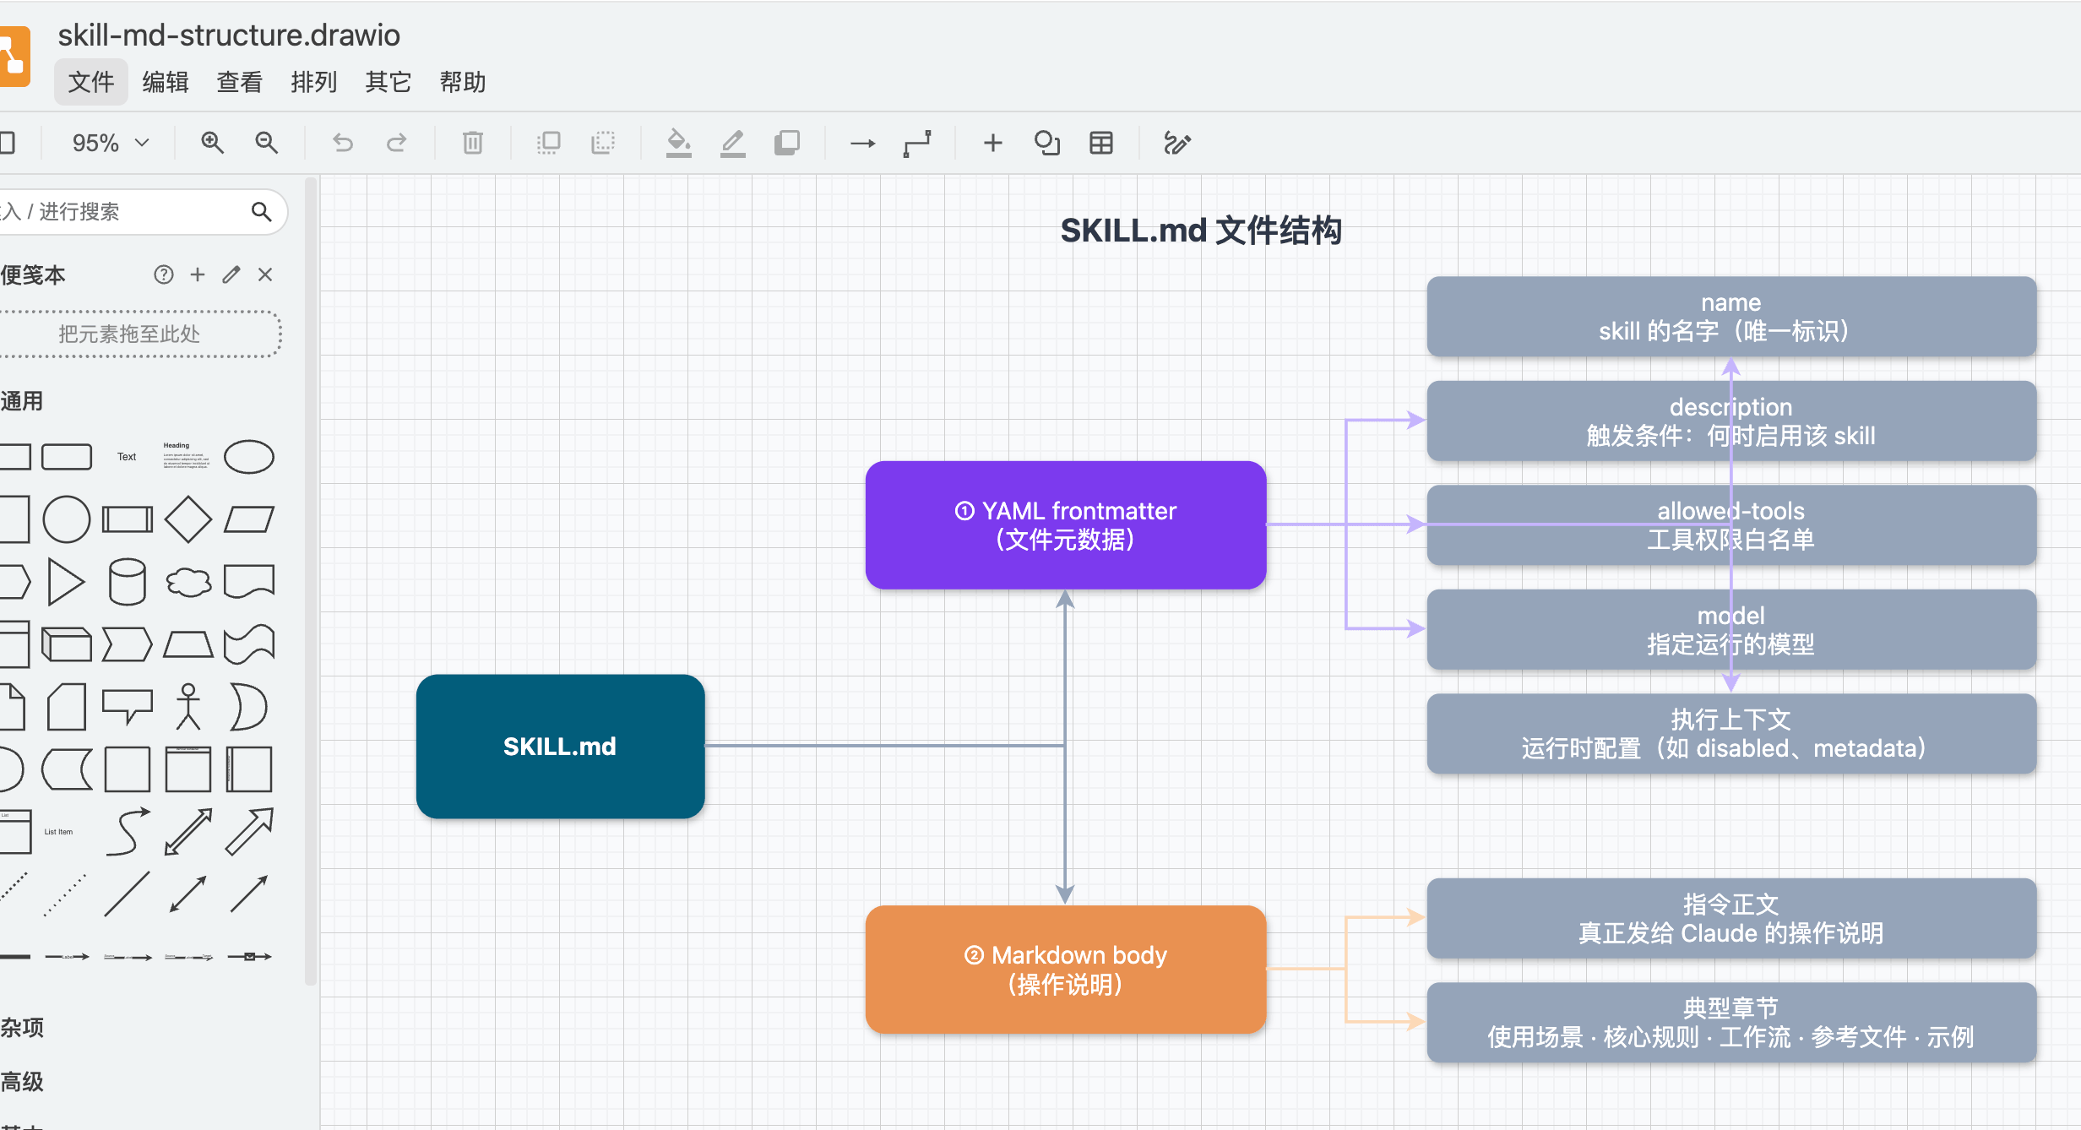Select the 执行上下文 box
The image size is (2081, 1130).
coord(1731,734)
